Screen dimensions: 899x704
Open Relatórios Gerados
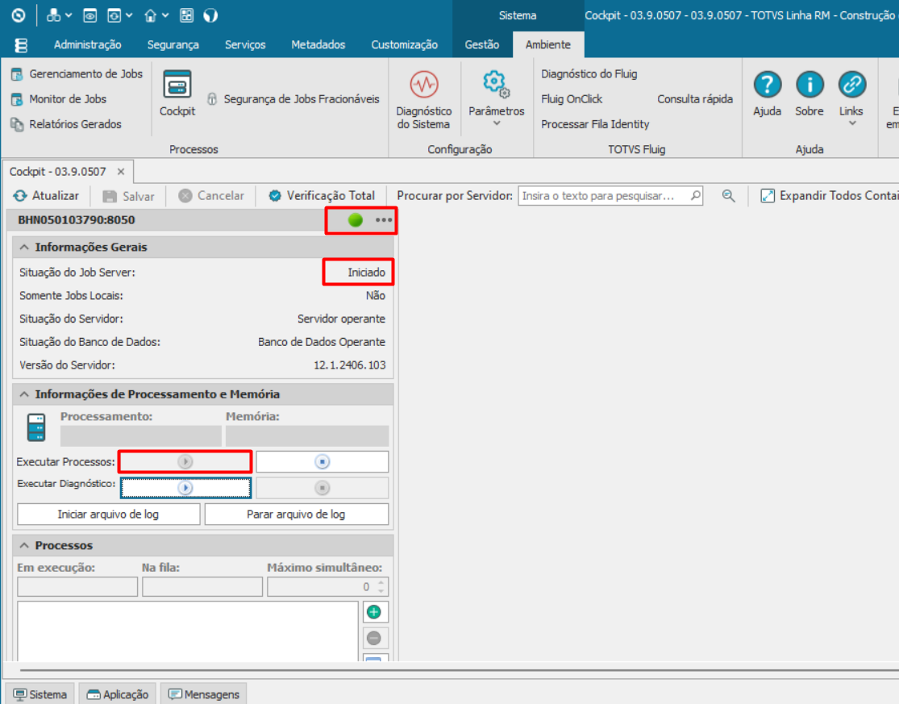(66, 124)
